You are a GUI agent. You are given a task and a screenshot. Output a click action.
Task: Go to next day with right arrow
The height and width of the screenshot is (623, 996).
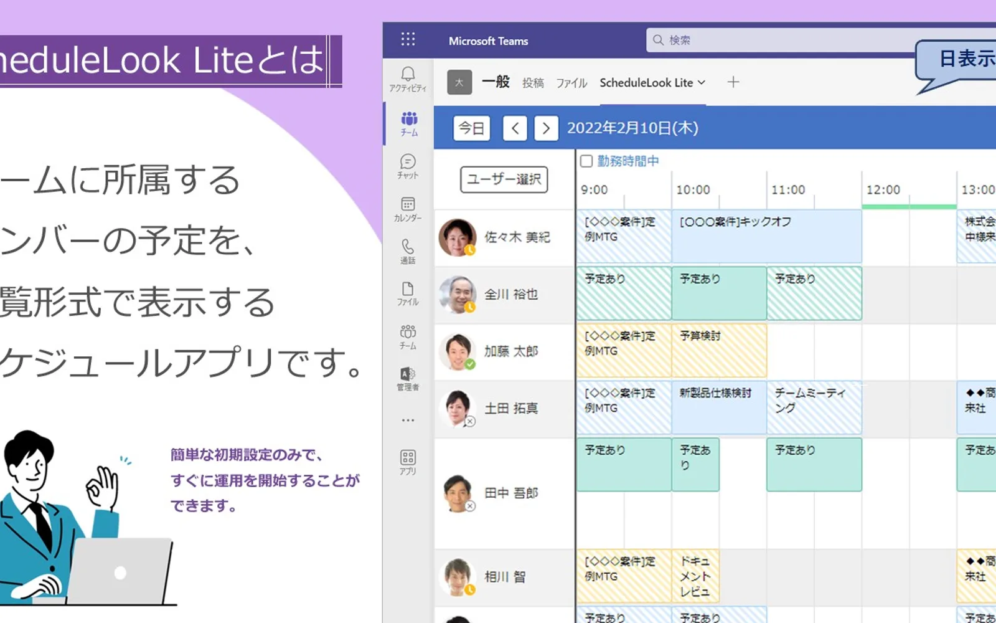pos(546,128)
